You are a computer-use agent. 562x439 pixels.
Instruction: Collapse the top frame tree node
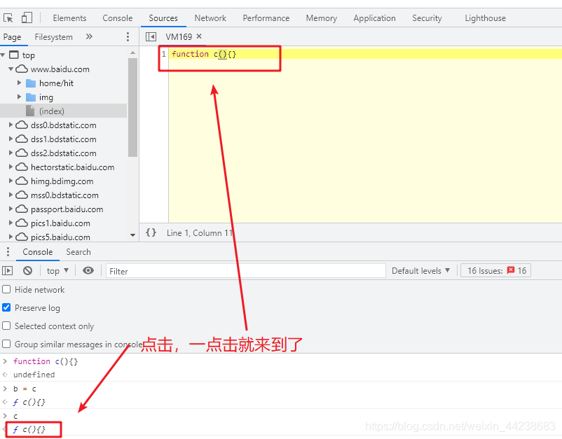click(x=4, y=55)
